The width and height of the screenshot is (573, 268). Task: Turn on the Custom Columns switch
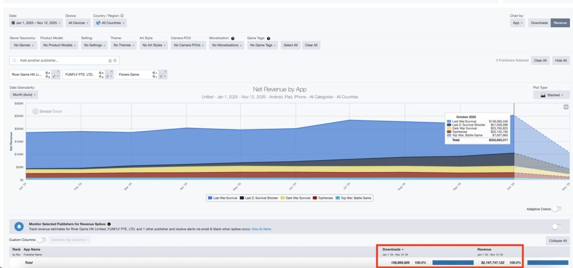[x=42, y=240]
